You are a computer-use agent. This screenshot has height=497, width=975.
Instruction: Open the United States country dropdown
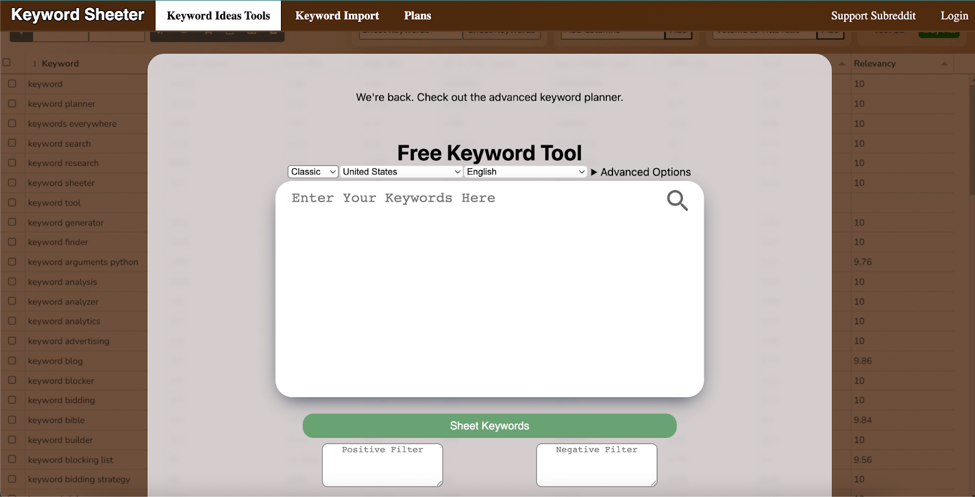click(401, 172)
